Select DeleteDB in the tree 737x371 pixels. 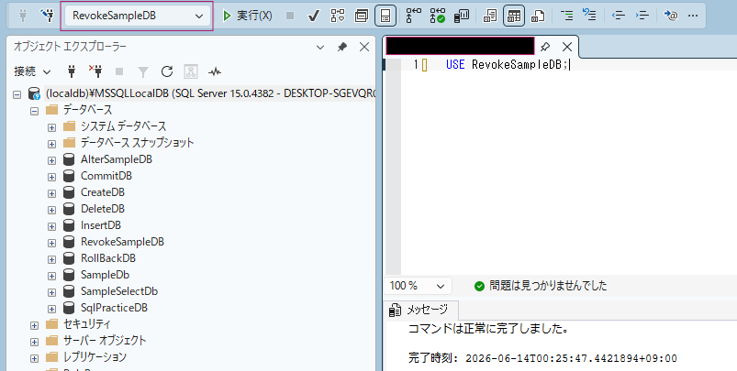(x=103, y=209)
